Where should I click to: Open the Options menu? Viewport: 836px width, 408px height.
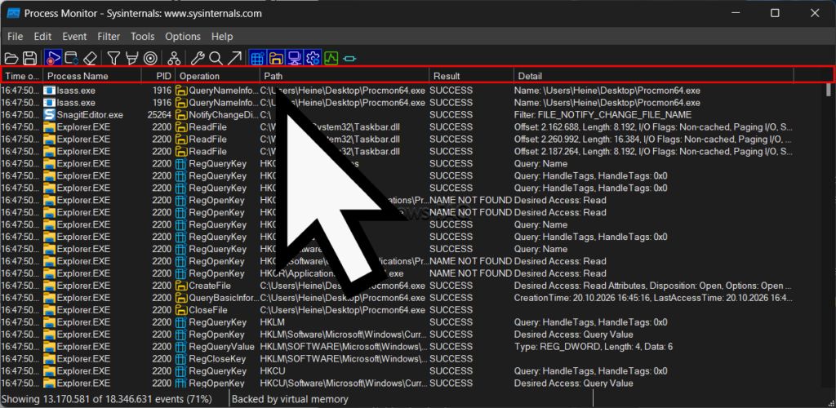tap(183, 37)
